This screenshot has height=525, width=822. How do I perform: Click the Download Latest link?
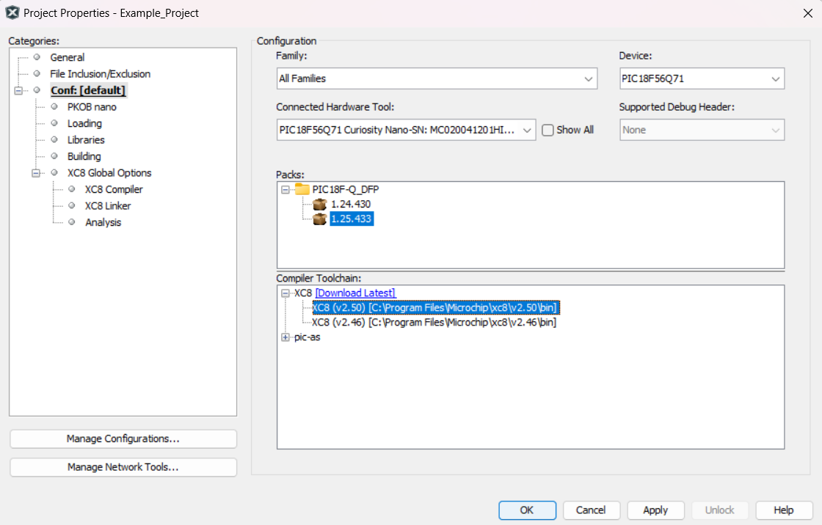(355, 293)
